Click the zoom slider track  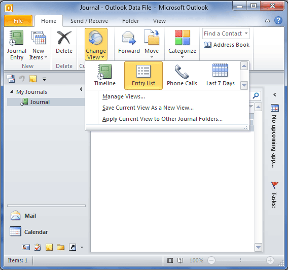pos(241,260)
